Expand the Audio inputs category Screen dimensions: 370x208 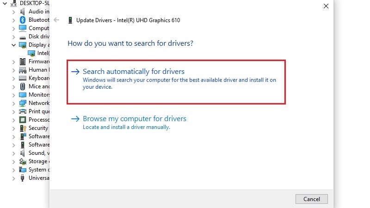13,12
